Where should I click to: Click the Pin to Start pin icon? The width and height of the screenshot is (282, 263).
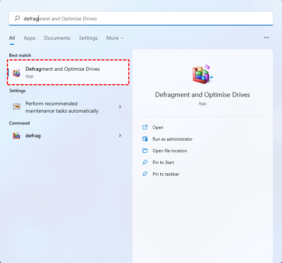click(x=145, y=162)
